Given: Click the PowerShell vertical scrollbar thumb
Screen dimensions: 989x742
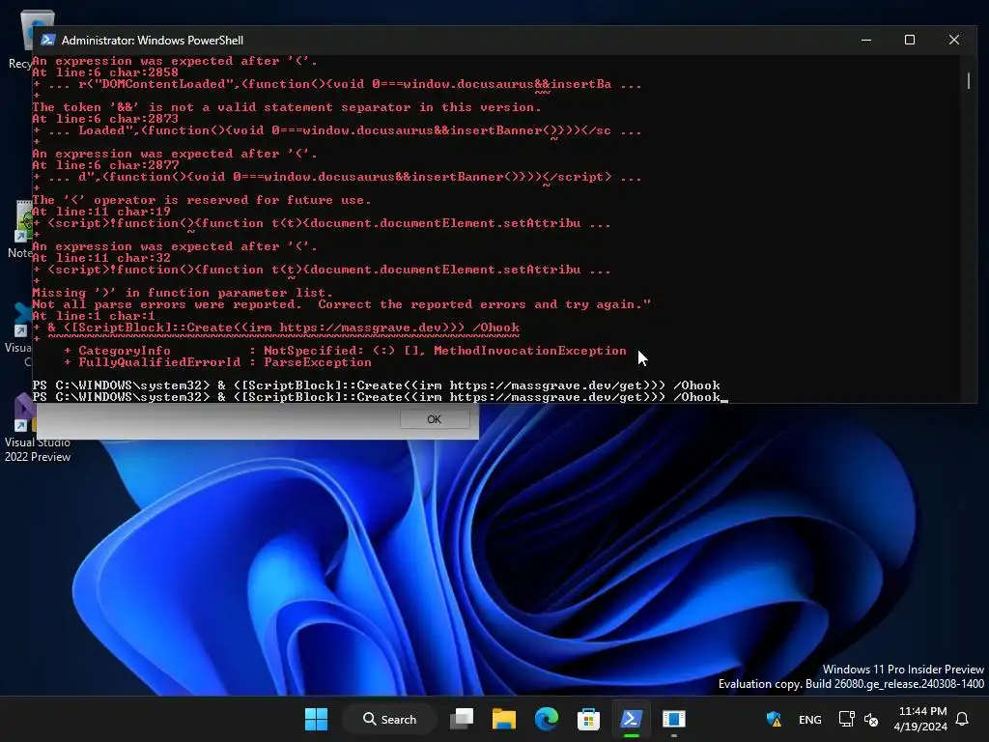Looking at the screenshot, I should tap(968, 81).
